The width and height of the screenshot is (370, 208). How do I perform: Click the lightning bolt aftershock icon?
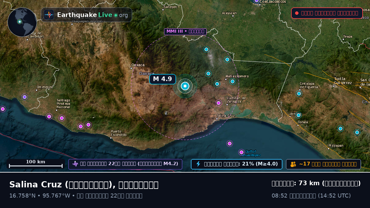198,164
